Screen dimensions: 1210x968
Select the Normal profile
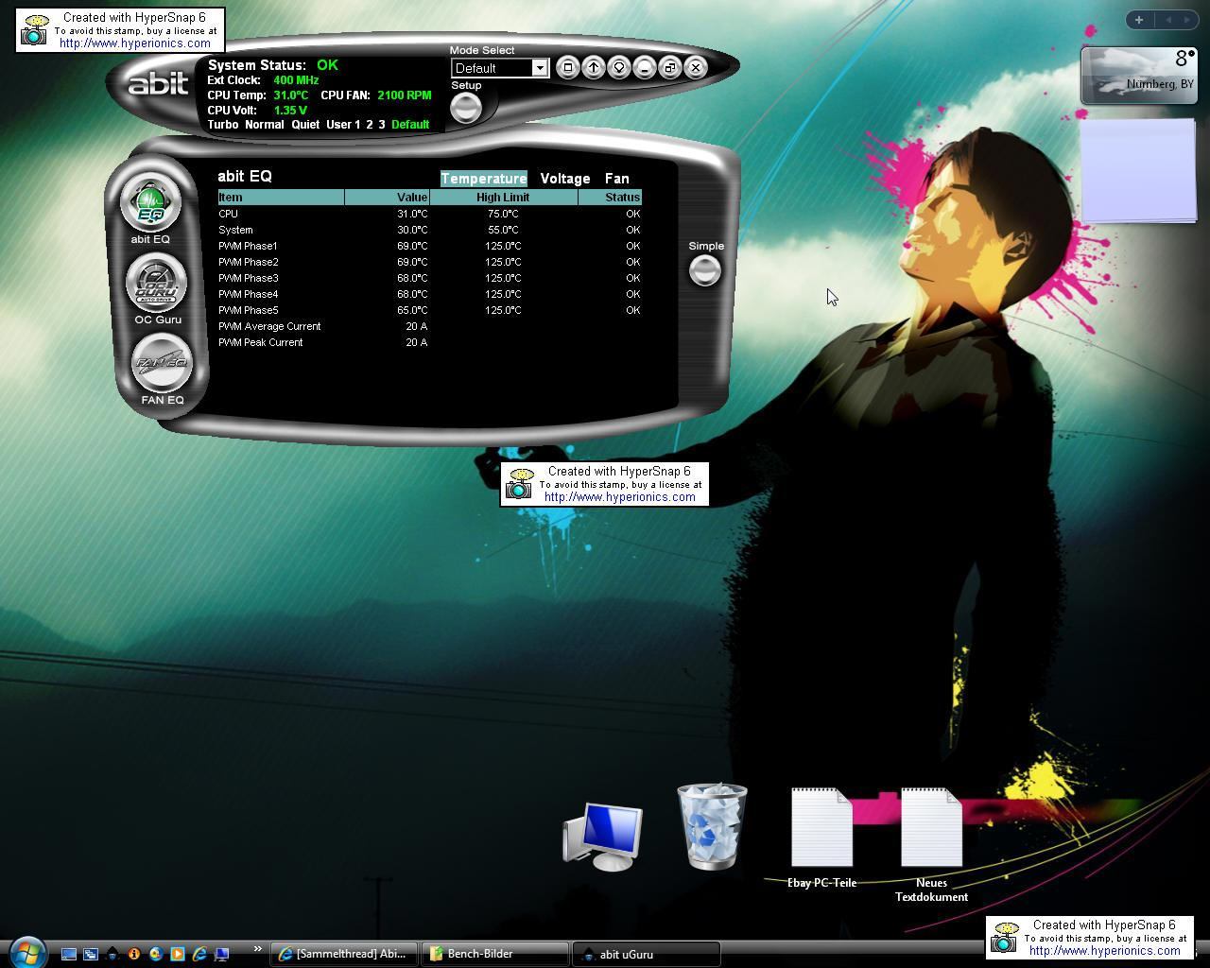pyautogui.click(x=264, y=125)
